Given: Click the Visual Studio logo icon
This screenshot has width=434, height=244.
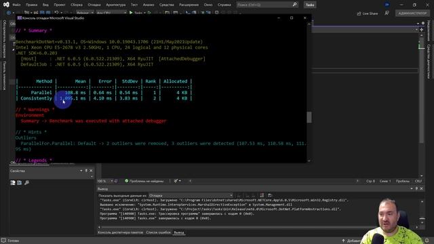Looking at the screenshot, I should click(6, 5).
